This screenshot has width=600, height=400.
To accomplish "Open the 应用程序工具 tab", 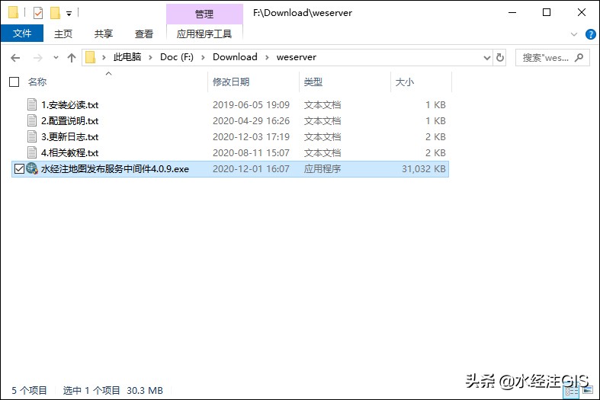I will [204, 34].
